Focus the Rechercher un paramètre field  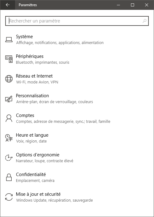click(77, 21)
